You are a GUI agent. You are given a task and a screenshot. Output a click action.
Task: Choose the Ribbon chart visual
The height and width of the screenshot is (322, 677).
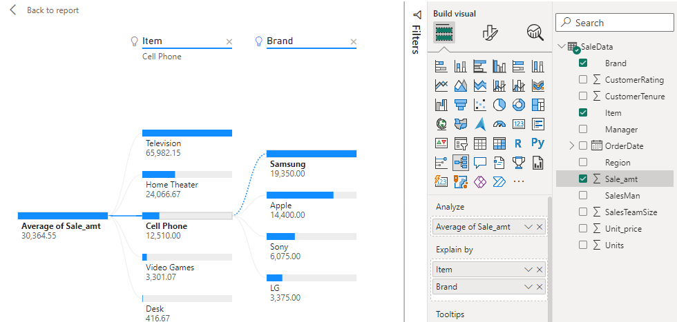pos(538,85)
